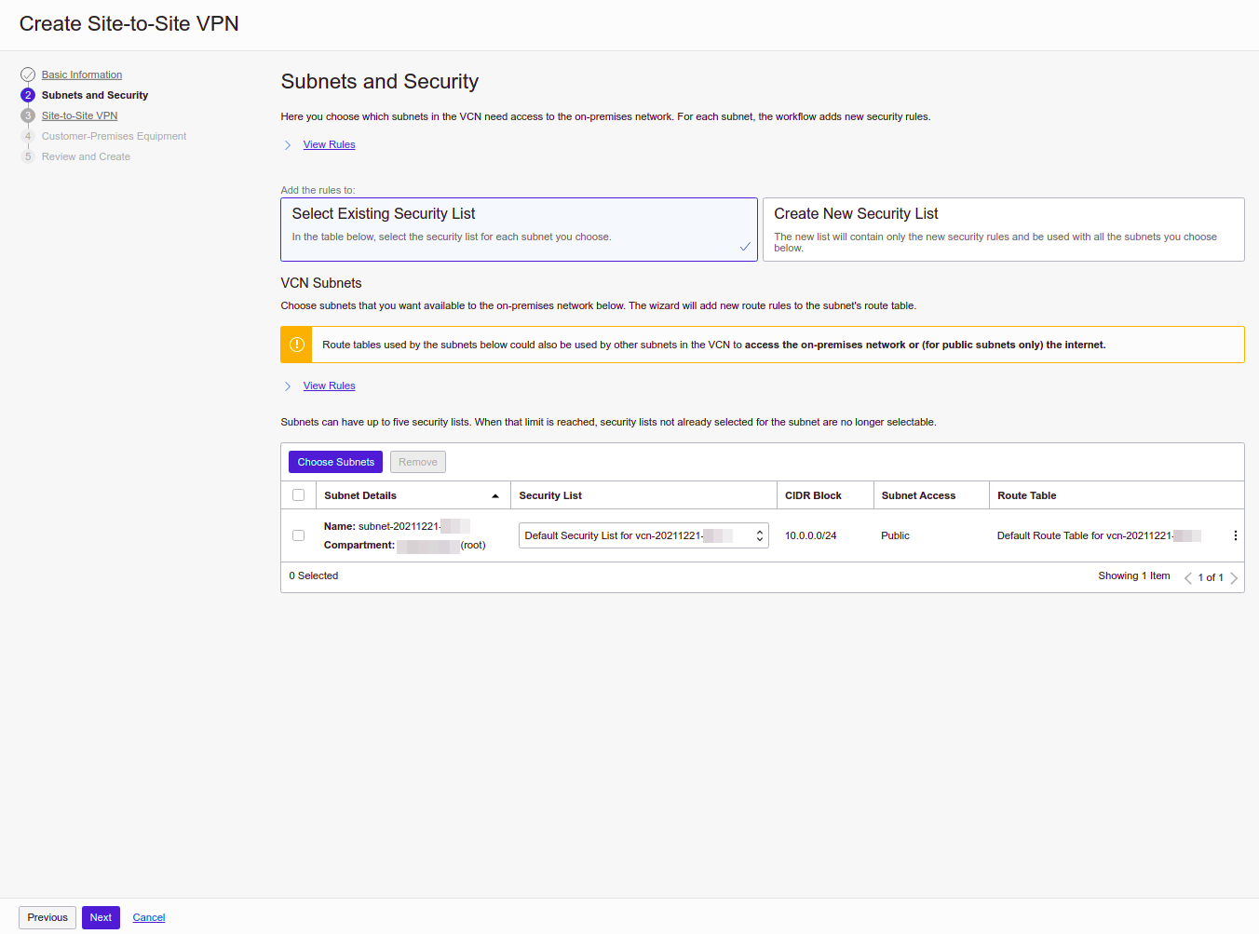Screen dimensions: 1259x934
Task: Choose the Create New Security List option card
Action: pos(1004,229)
